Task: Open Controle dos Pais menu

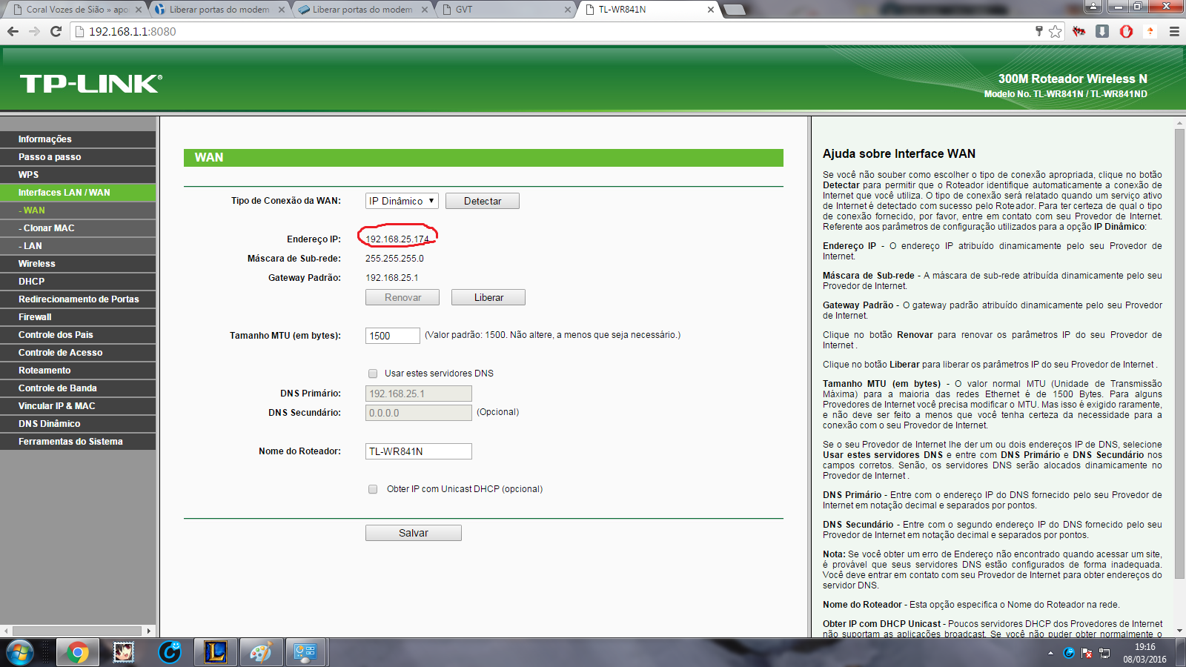Action: [78, 335]
